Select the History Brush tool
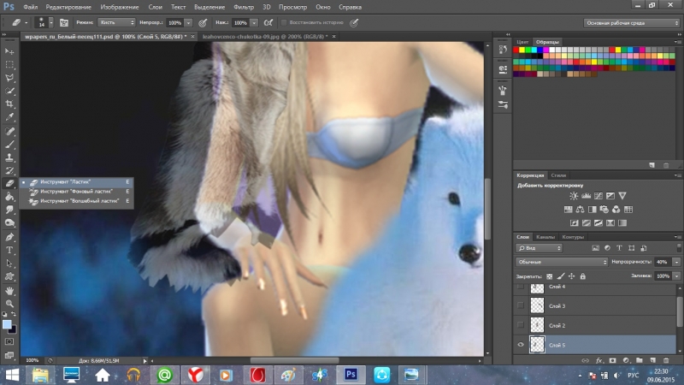 tap(9, 170)
